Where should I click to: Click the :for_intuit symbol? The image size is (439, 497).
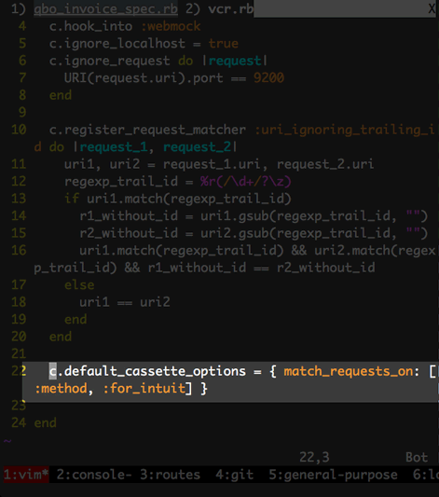tap(144, 388)
